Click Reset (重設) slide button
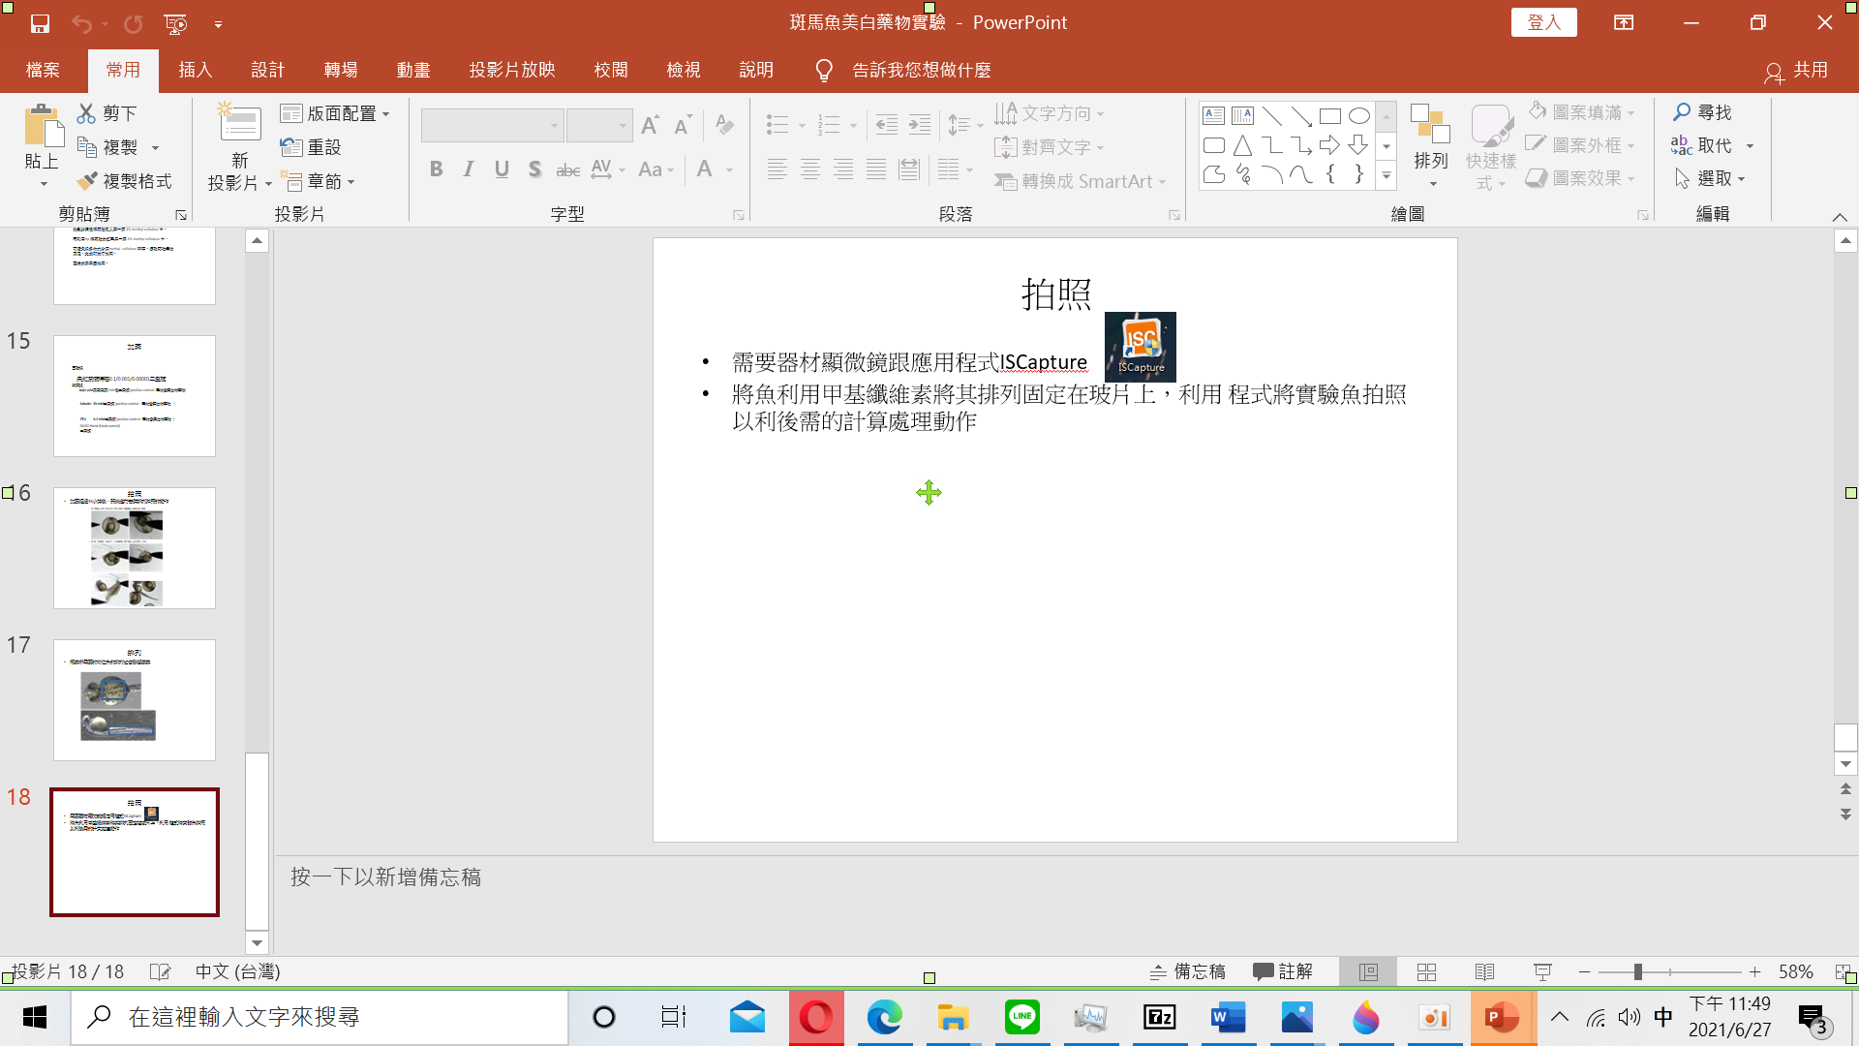 point(310,147)
